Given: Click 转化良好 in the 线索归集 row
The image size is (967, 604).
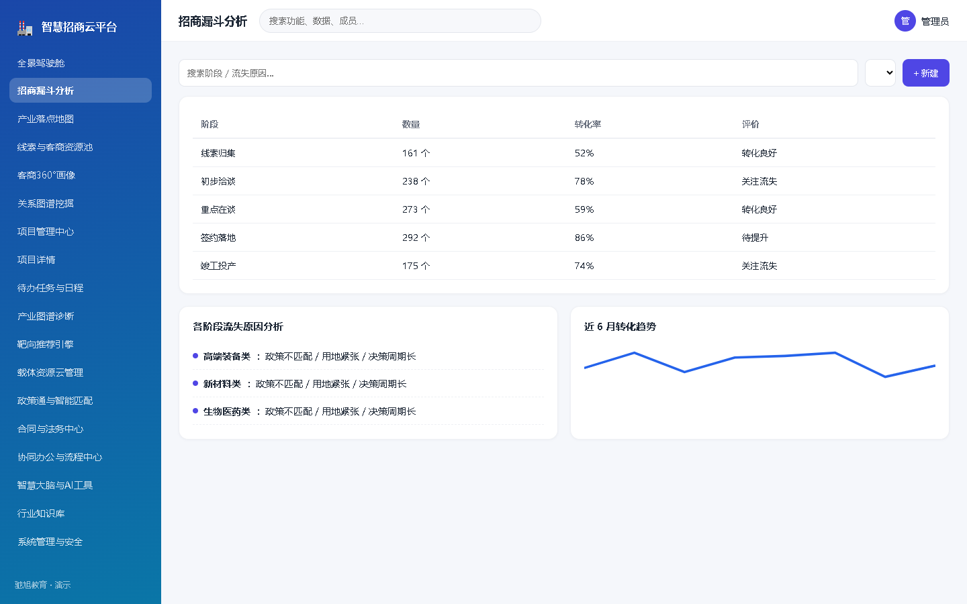Looking at the screenshot, I should coord(759,153).
